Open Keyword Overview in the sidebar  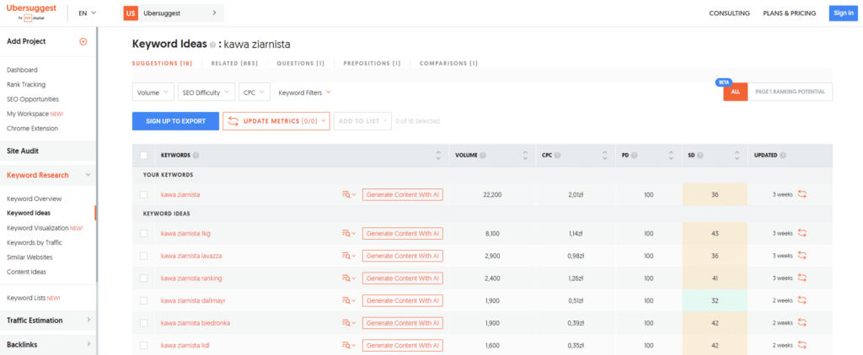(34, 199)
